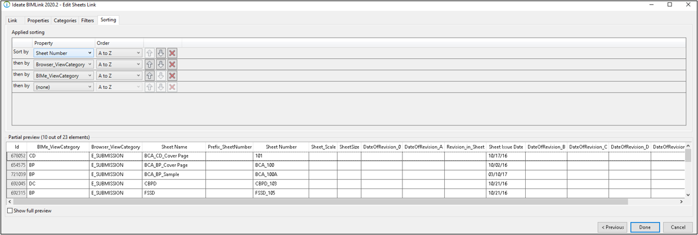Move the Browser_ViewCategory sort row down
The height and width of the screenshot is (235, 698).
(161, 64)
